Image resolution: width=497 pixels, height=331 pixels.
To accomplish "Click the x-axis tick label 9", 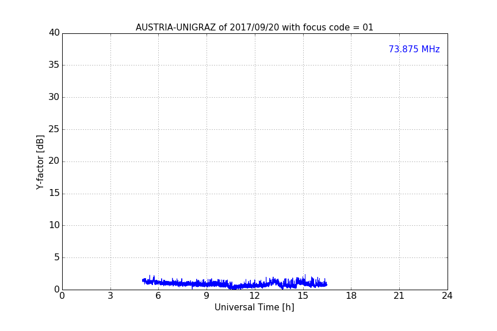I will click(207, 296).
